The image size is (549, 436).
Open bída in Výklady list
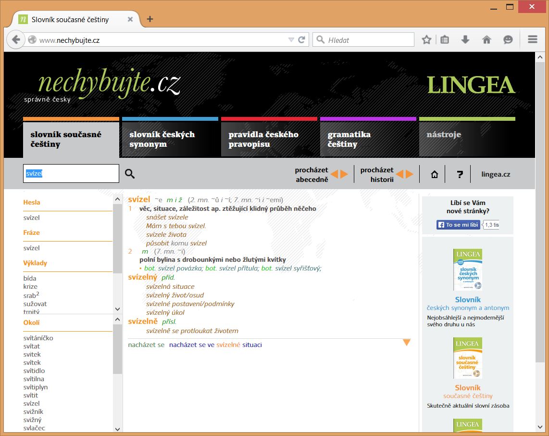(30, 278)
